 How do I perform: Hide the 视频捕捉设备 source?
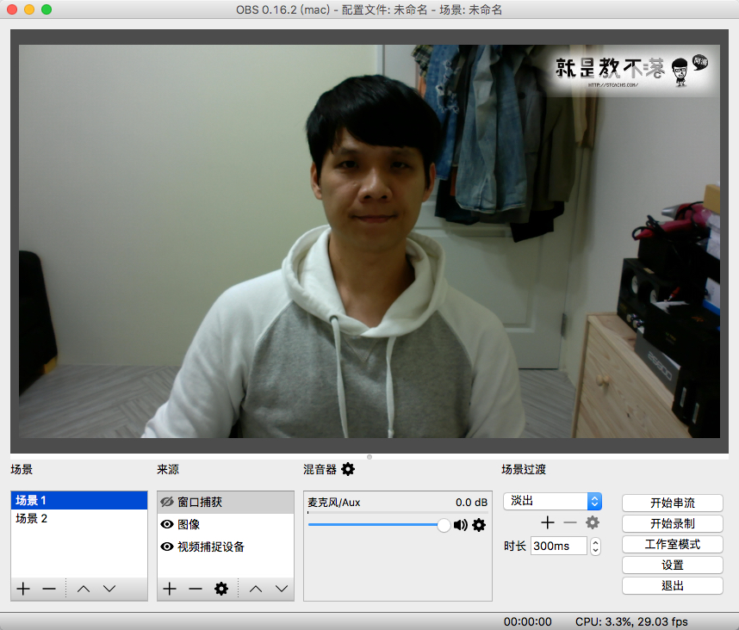(x=167, y=547)
